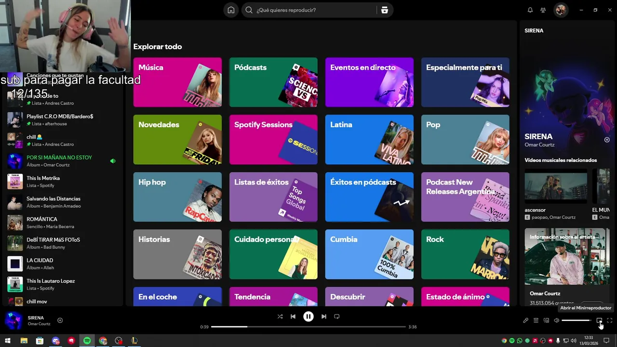Viewport: 617px width, 347px height.
Task: Open 'DeBÍ TiRAR MáS FOToS' album
Action: tap(63, 243)
